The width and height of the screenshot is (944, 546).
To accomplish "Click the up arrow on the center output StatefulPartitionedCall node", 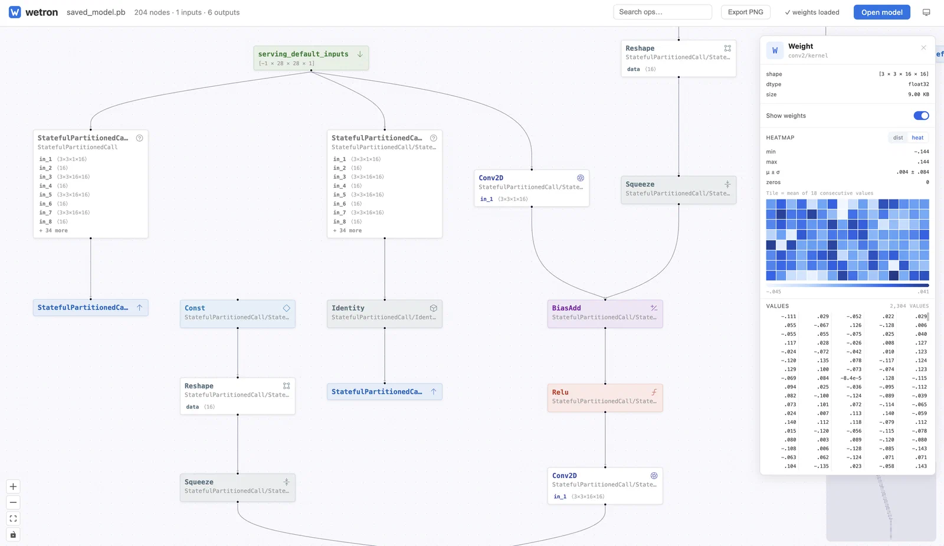I will 434,391.
